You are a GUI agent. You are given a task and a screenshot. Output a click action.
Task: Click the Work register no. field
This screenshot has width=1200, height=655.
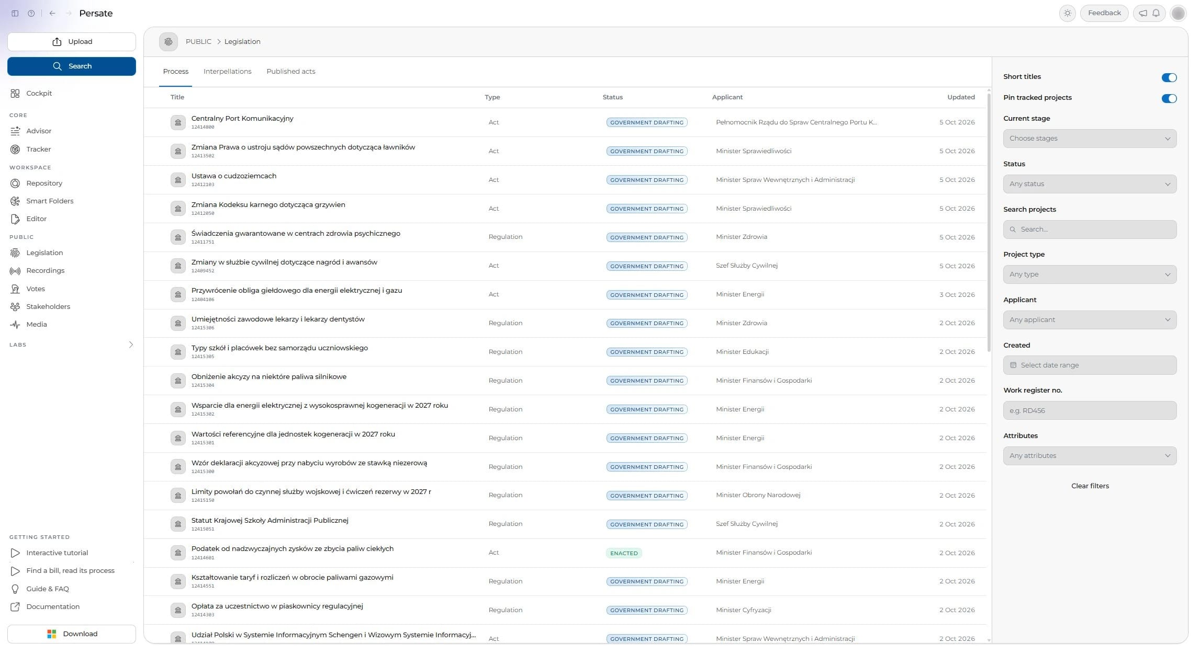coord(1090,411)
